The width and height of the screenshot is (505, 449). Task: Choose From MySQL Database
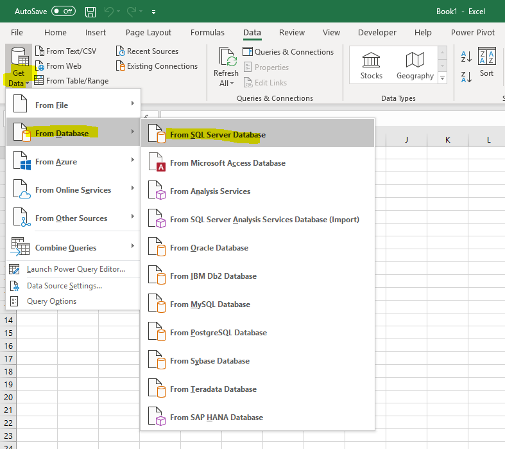(x=258, y=303)
